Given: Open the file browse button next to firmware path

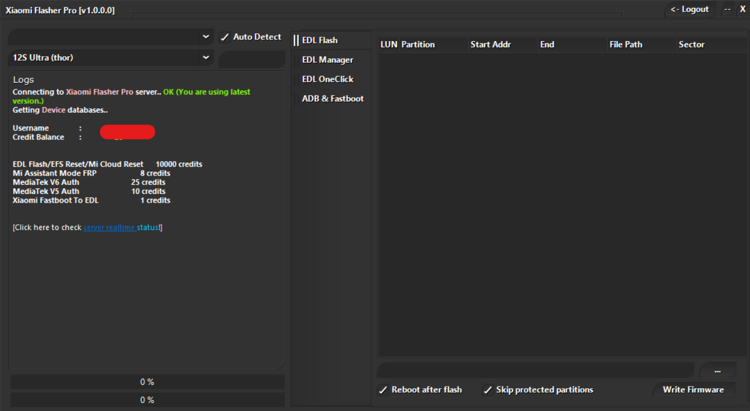Looking at the screenshot, I should [x=717, y=370].
